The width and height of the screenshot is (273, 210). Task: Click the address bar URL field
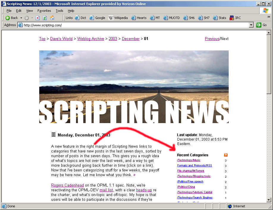click(x=134, y=25)
